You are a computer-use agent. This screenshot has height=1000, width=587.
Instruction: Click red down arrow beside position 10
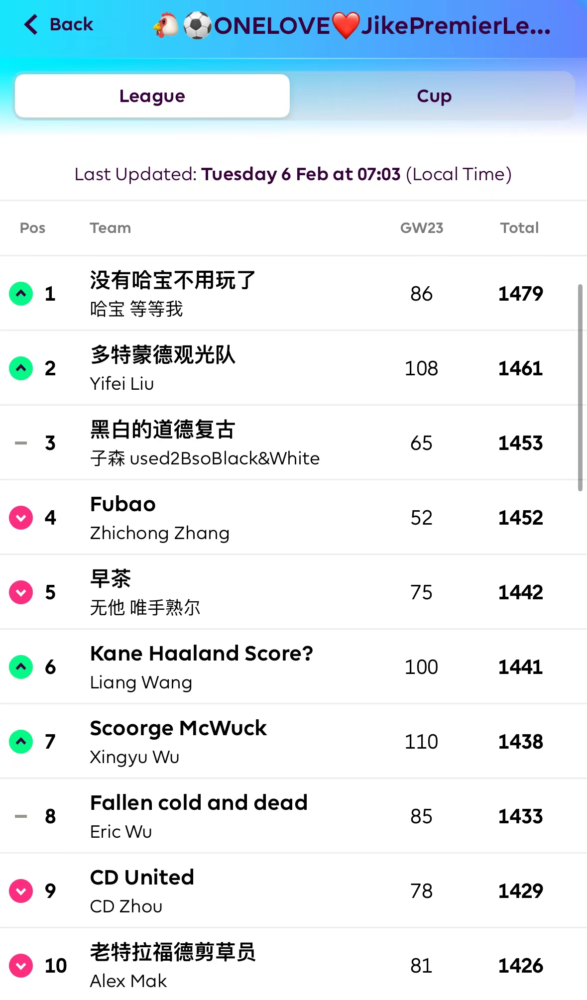coord(21,966)
